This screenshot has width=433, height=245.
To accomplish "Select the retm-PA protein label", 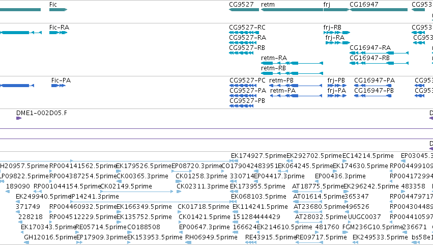I will click(x=283, y=91).
